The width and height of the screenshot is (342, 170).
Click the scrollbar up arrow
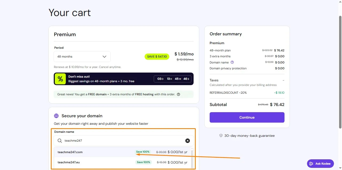(x=340, y=1)
